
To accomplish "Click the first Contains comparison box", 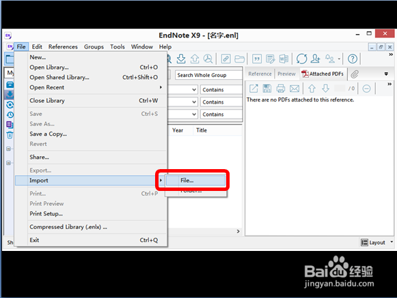I will pos(221,90).
